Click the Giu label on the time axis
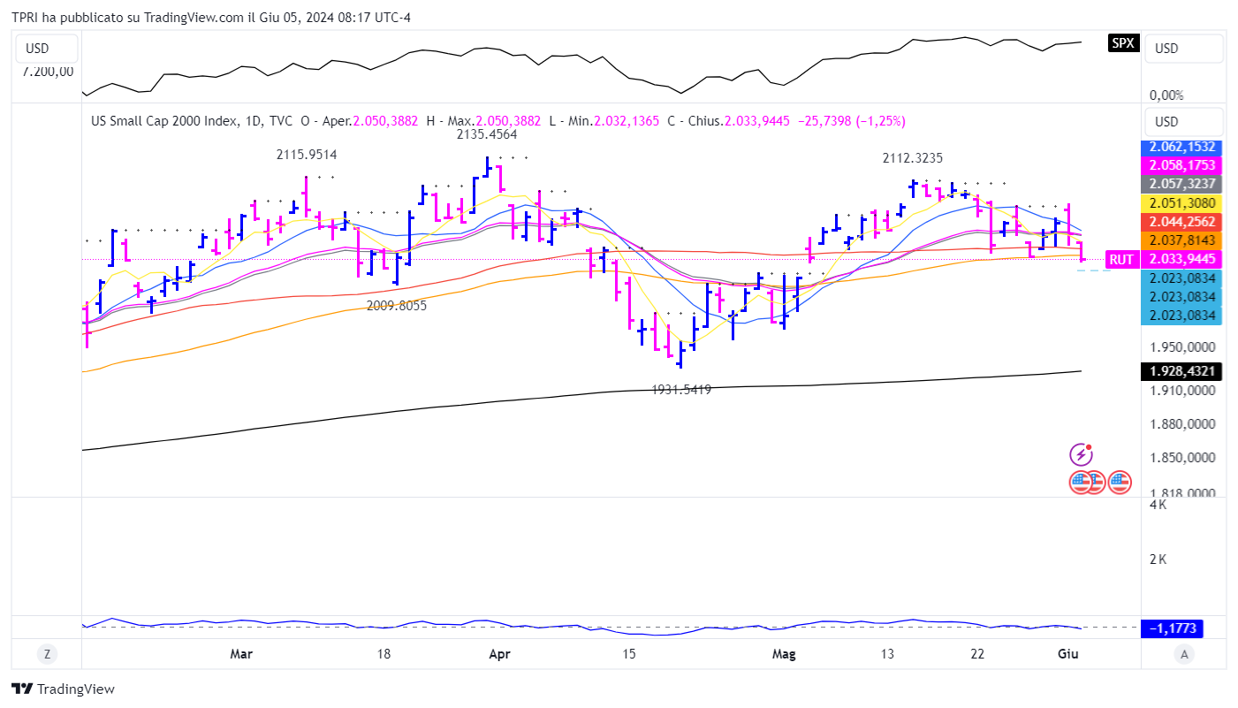The image size is (1238, 708). click(1067, 654)
